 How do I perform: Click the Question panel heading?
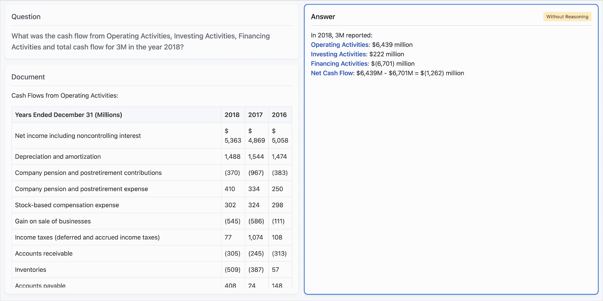[26, 17]
